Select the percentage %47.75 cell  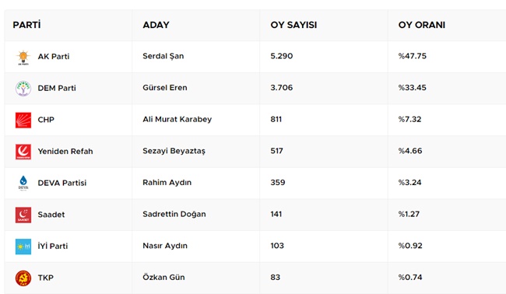point(413,56)
